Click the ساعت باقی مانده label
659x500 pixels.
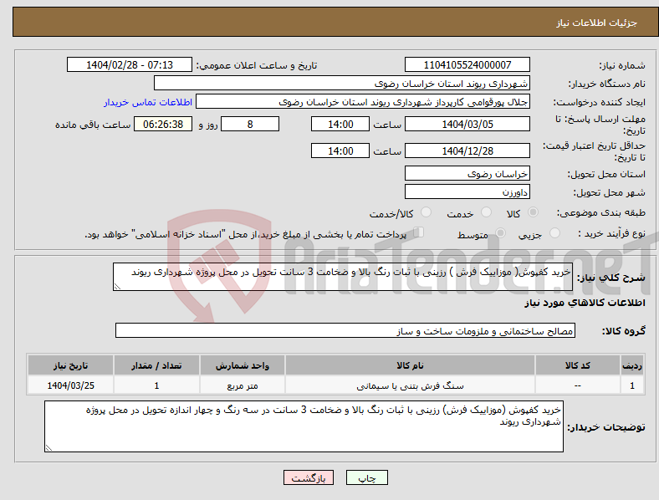point(93,125)
